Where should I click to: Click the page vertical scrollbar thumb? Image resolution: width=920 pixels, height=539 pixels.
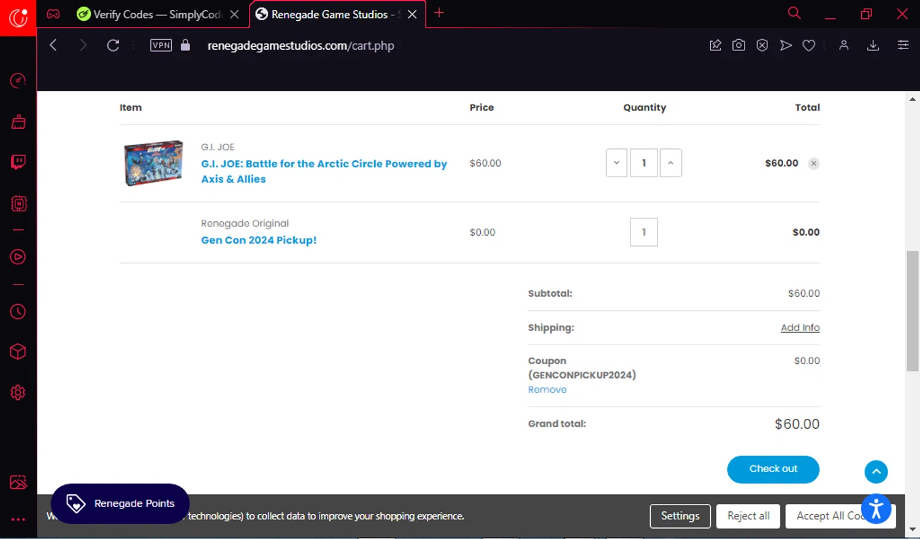point(912,310)
